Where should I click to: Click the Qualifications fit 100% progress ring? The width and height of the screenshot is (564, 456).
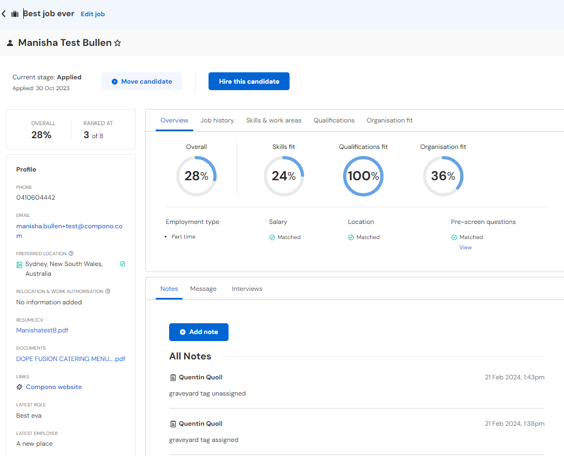coord(363,176)
